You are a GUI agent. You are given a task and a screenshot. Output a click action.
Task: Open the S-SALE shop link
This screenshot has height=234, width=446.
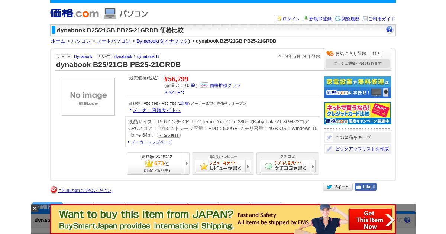(174, 93)
